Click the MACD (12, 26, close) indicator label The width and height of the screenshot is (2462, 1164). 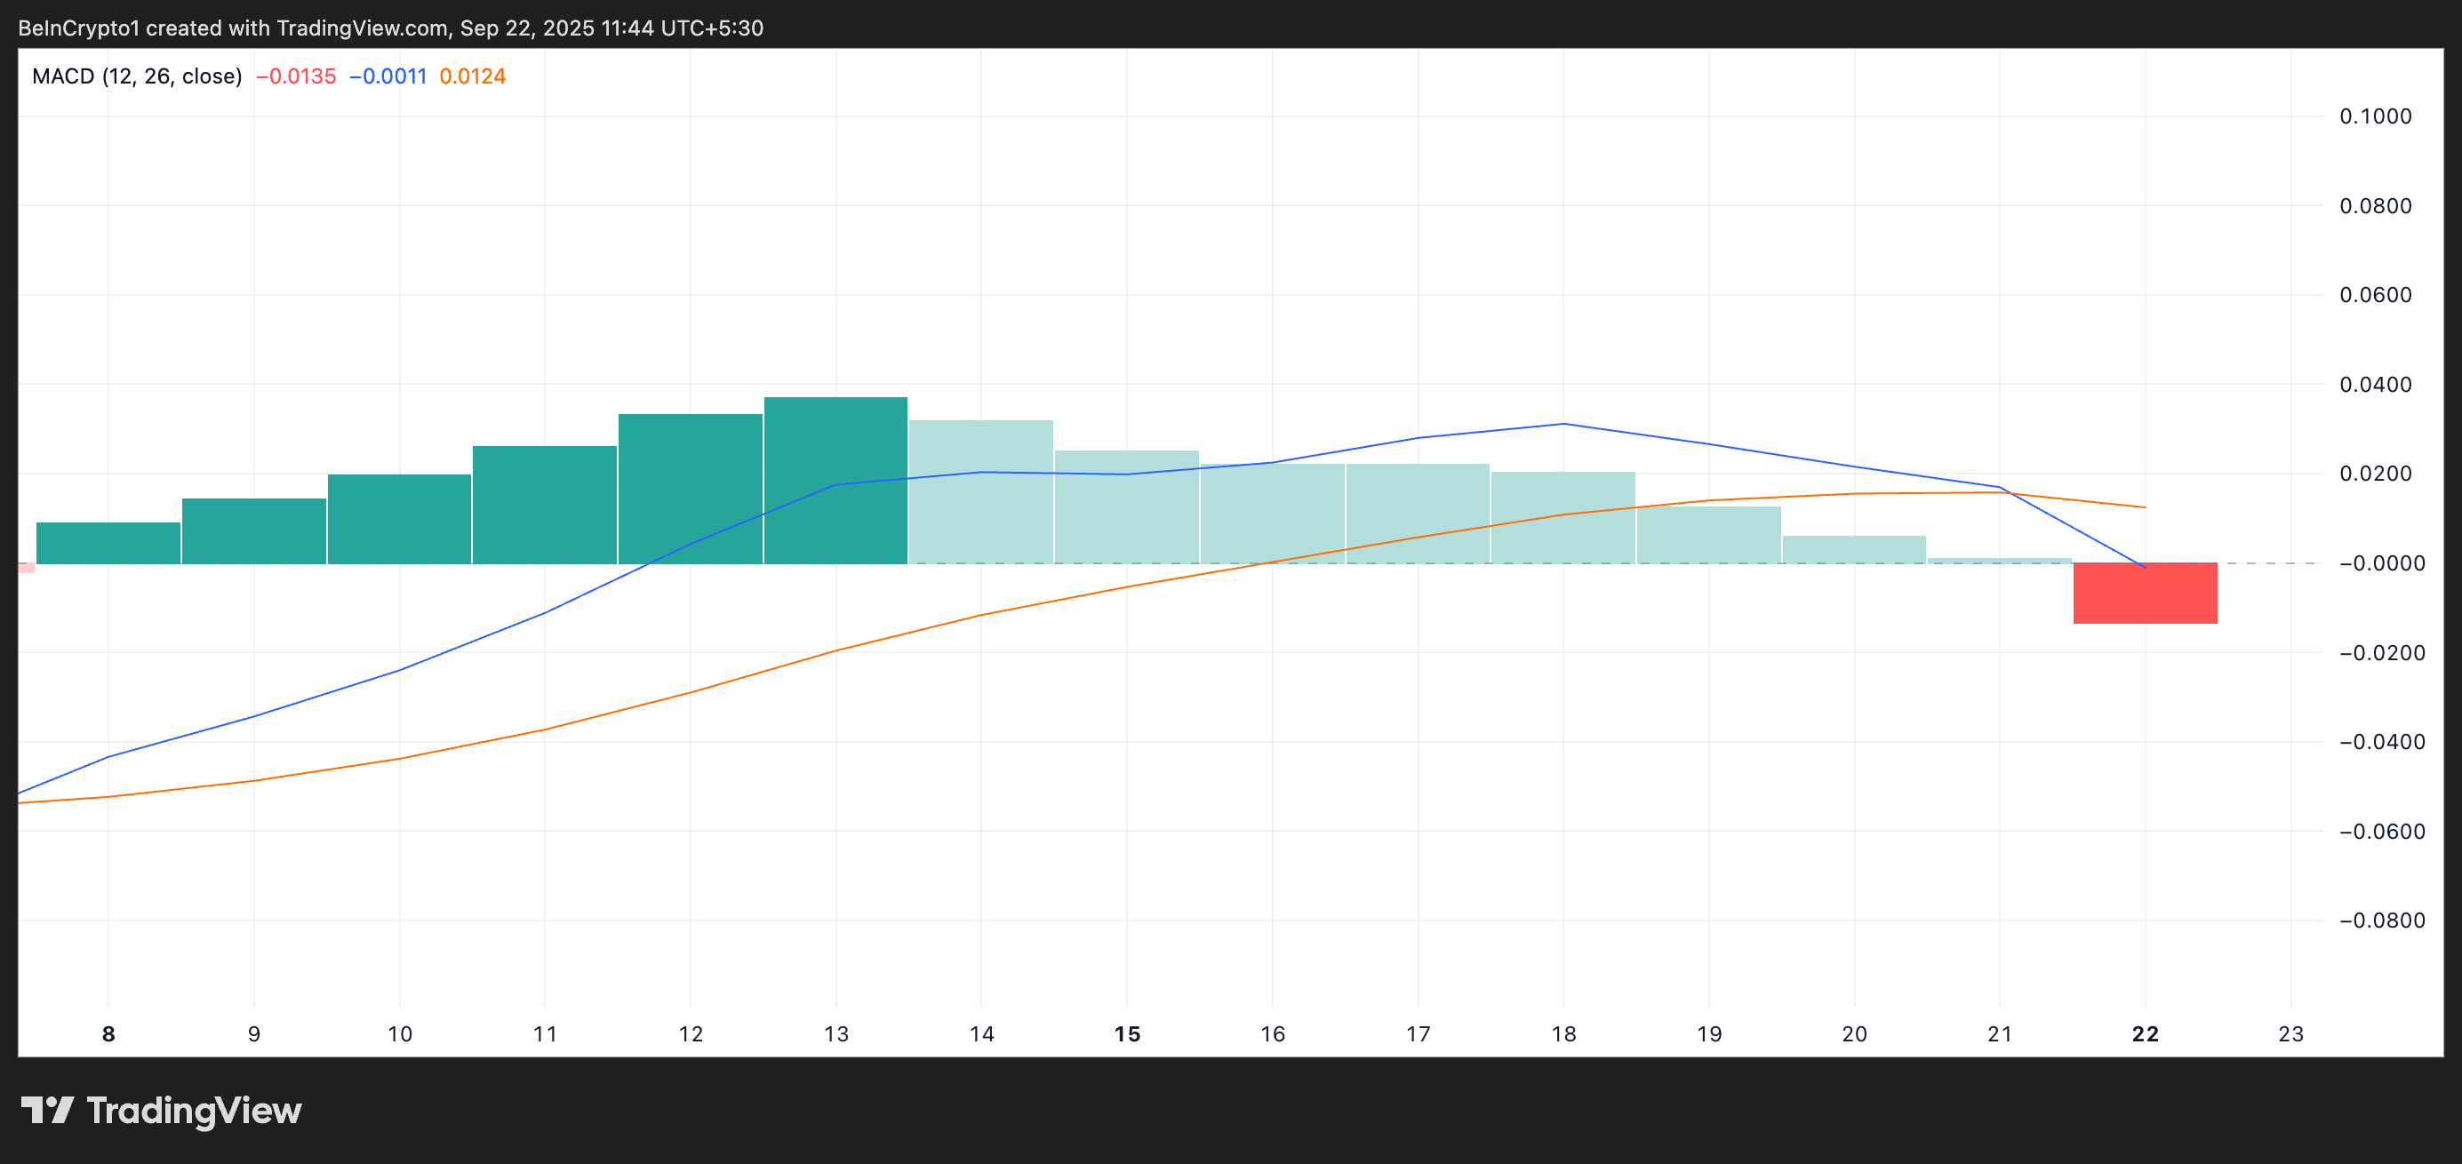137,76
